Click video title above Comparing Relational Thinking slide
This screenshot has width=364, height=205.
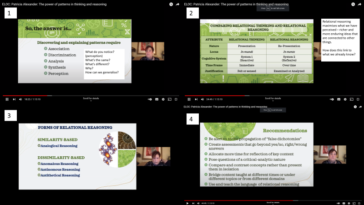[236, 4]
